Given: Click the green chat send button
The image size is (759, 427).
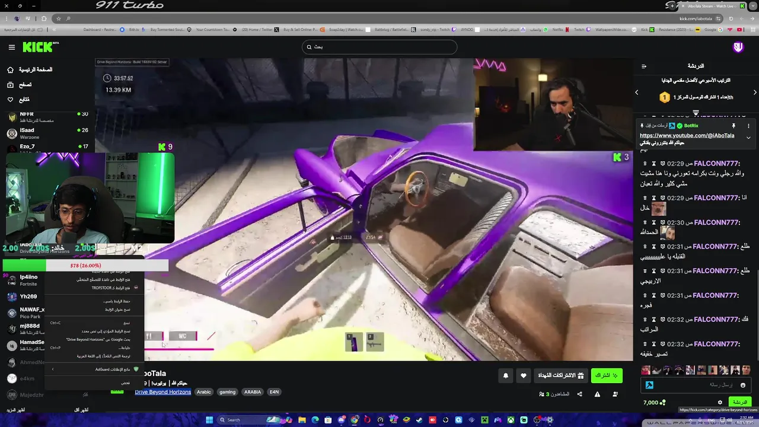Looking at the screenshot, I should [x=740, y=403].
